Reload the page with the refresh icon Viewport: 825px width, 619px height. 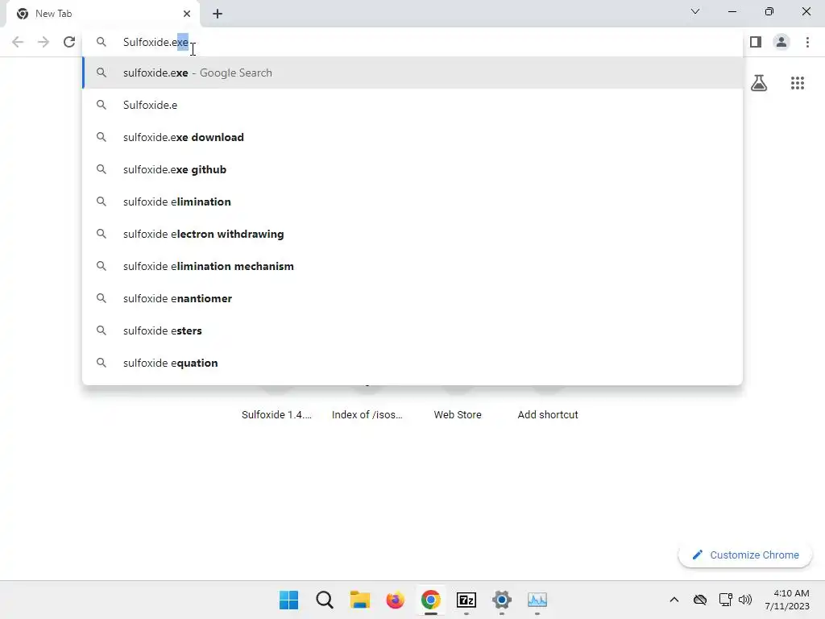[69, 42]
